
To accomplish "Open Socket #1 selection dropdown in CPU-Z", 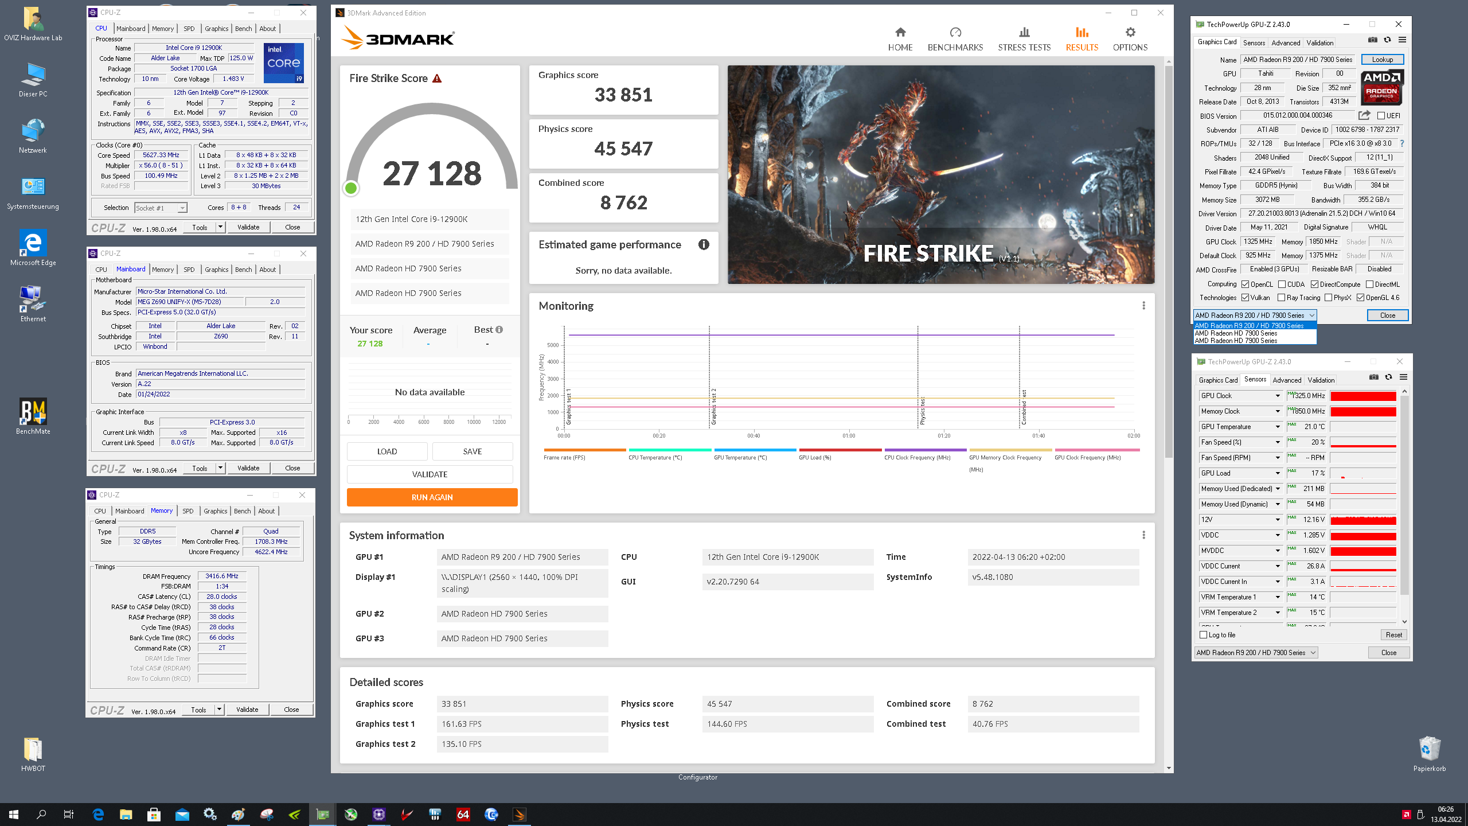I will point(161,208).
